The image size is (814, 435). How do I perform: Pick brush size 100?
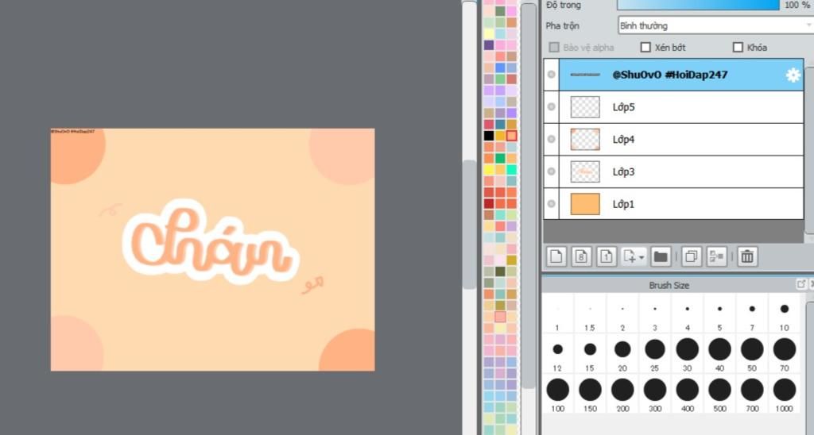557,395
